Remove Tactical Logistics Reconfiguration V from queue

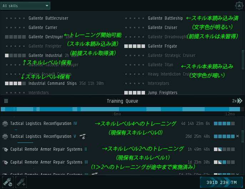click(x=237, y=136)
